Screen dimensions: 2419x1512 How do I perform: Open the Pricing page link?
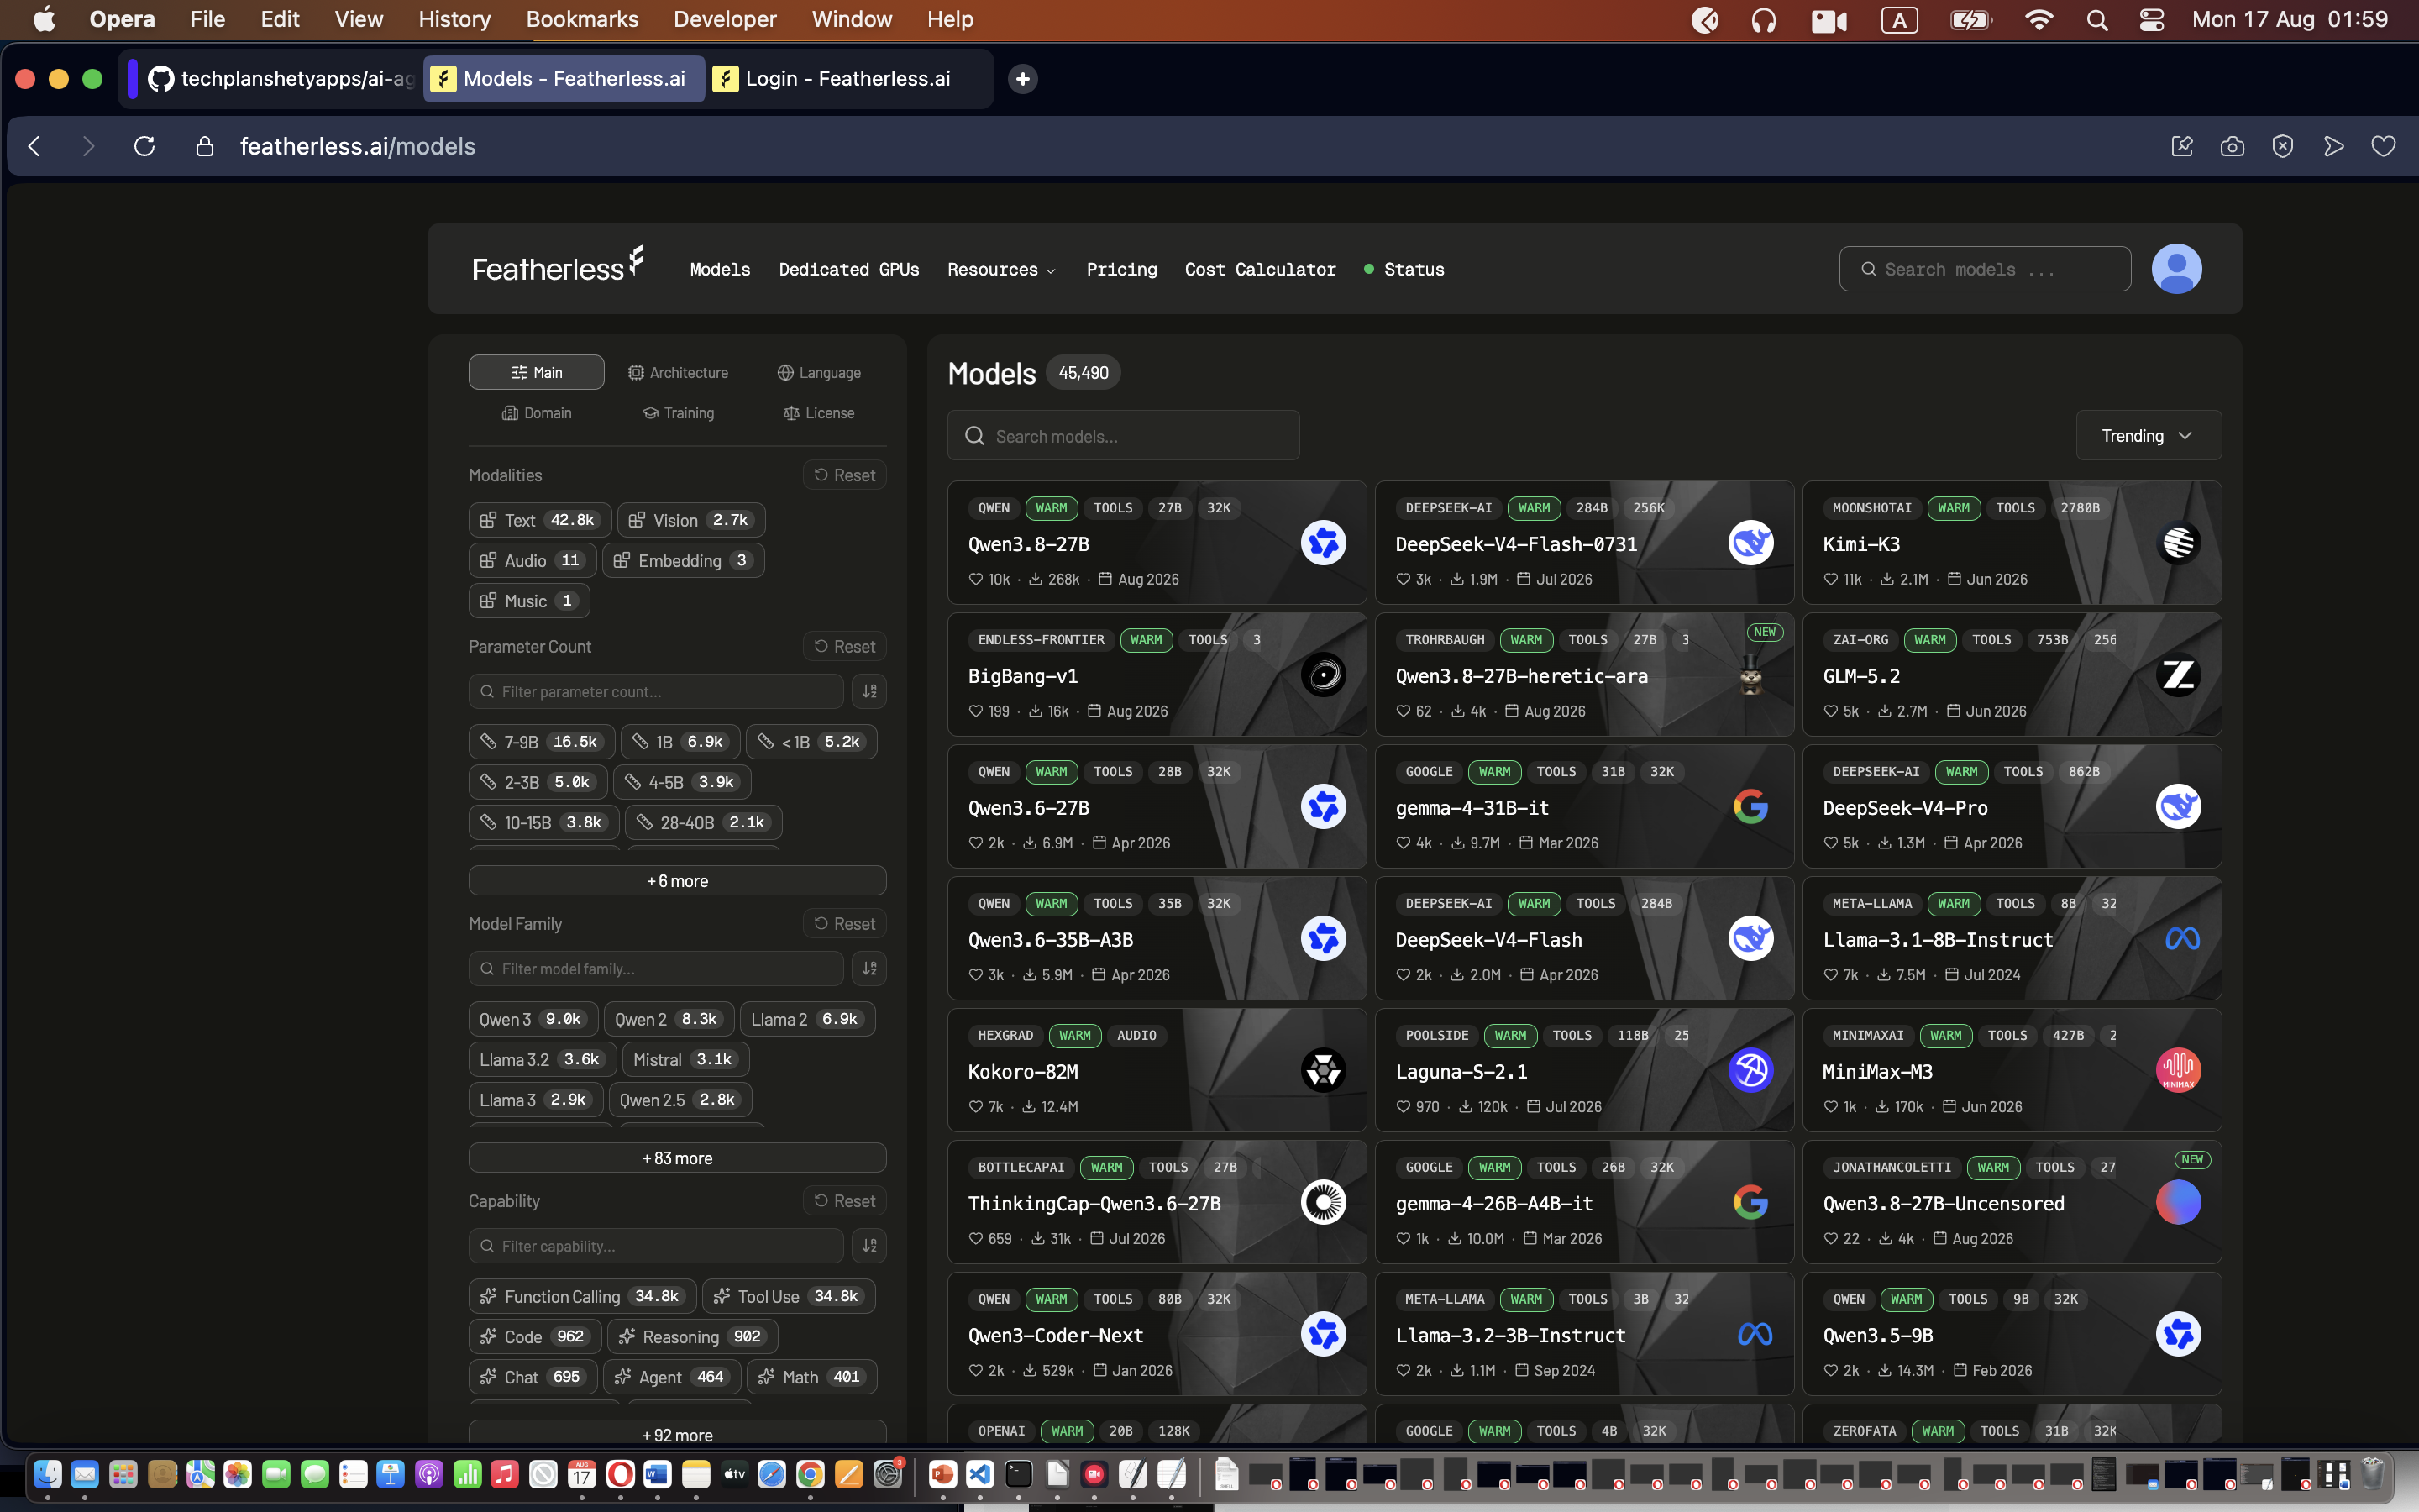(x=1121, y=269)
